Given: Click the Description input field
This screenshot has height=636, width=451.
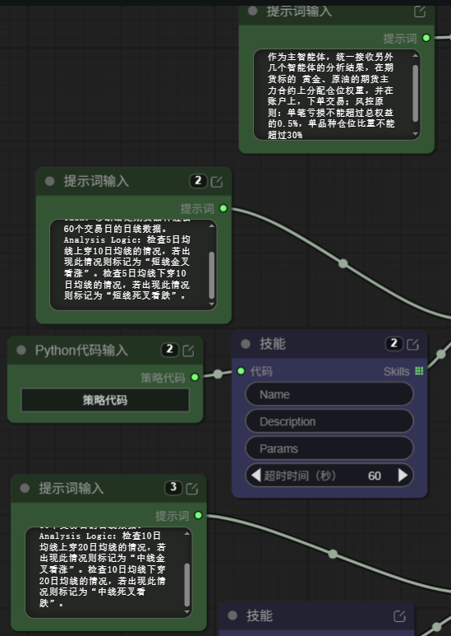Looking at the screenshot, I should point(329,421).
